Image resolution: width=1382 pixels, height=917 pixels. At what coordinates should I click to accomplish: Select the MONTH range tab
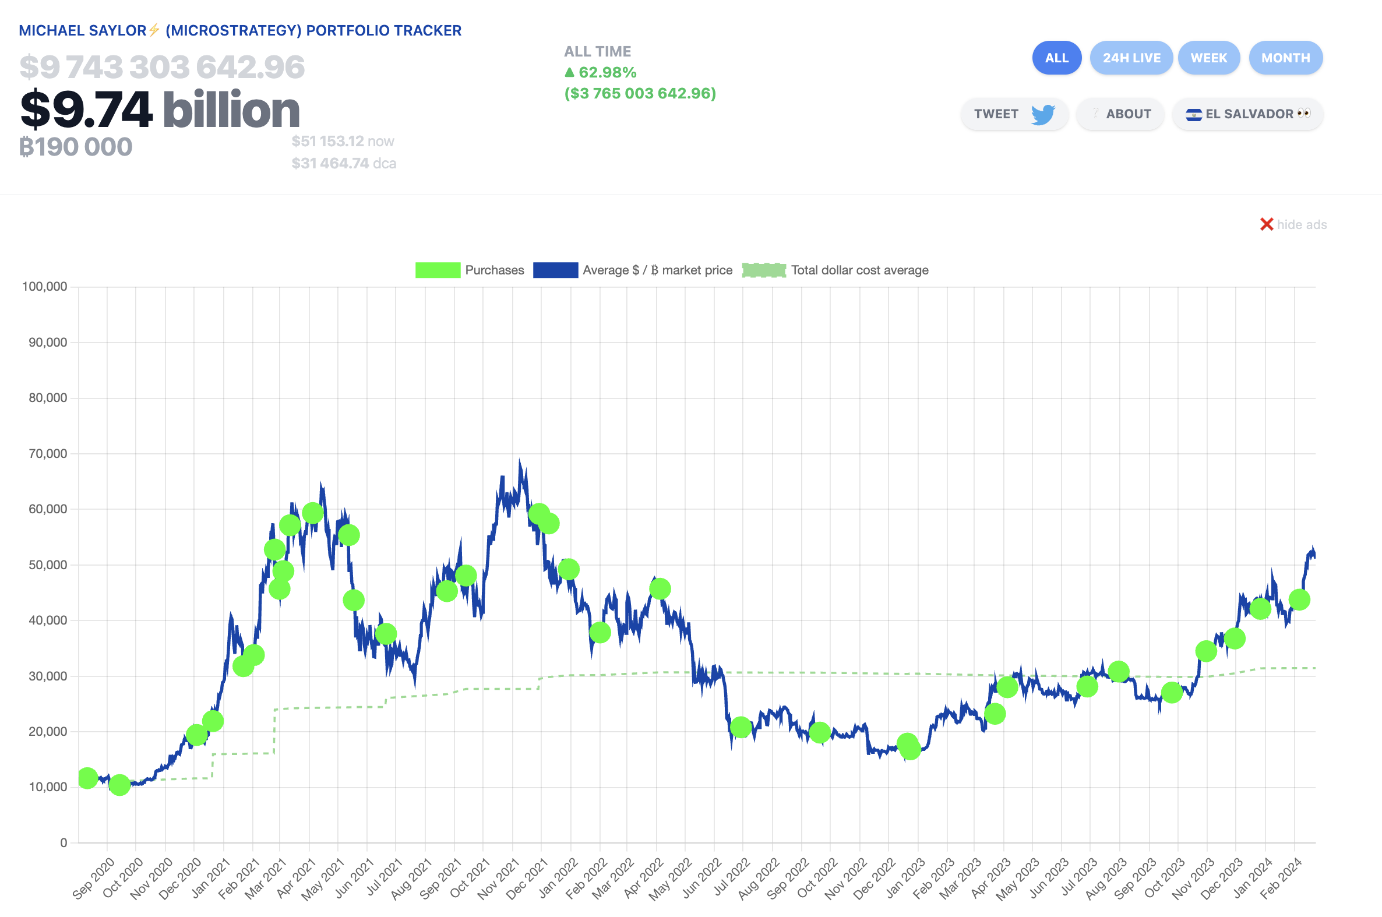point(1285,58)
